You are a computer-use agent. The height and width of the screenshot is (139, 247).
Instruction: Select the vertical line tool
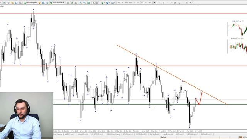tap(164, 3)
